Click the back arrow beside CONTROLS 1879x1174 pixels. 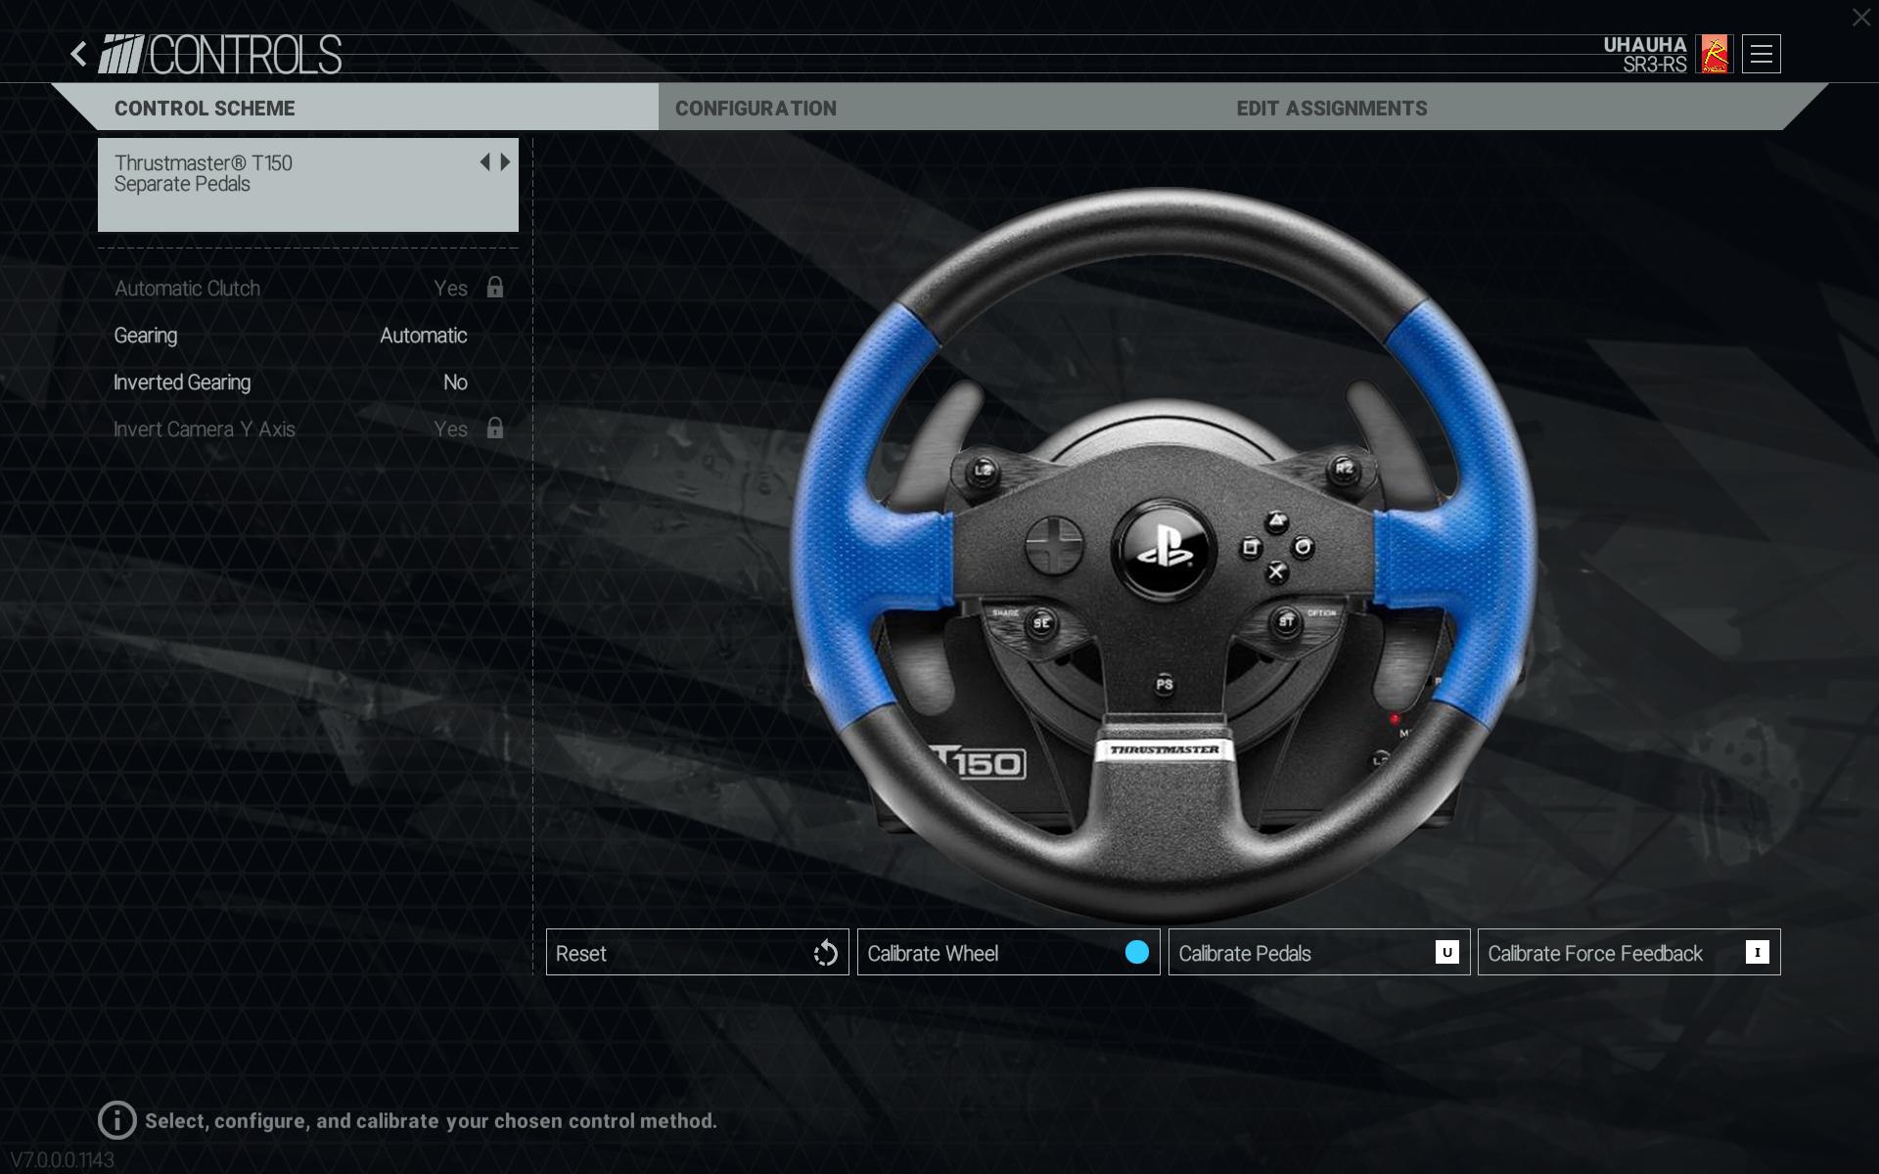[79, 54]
